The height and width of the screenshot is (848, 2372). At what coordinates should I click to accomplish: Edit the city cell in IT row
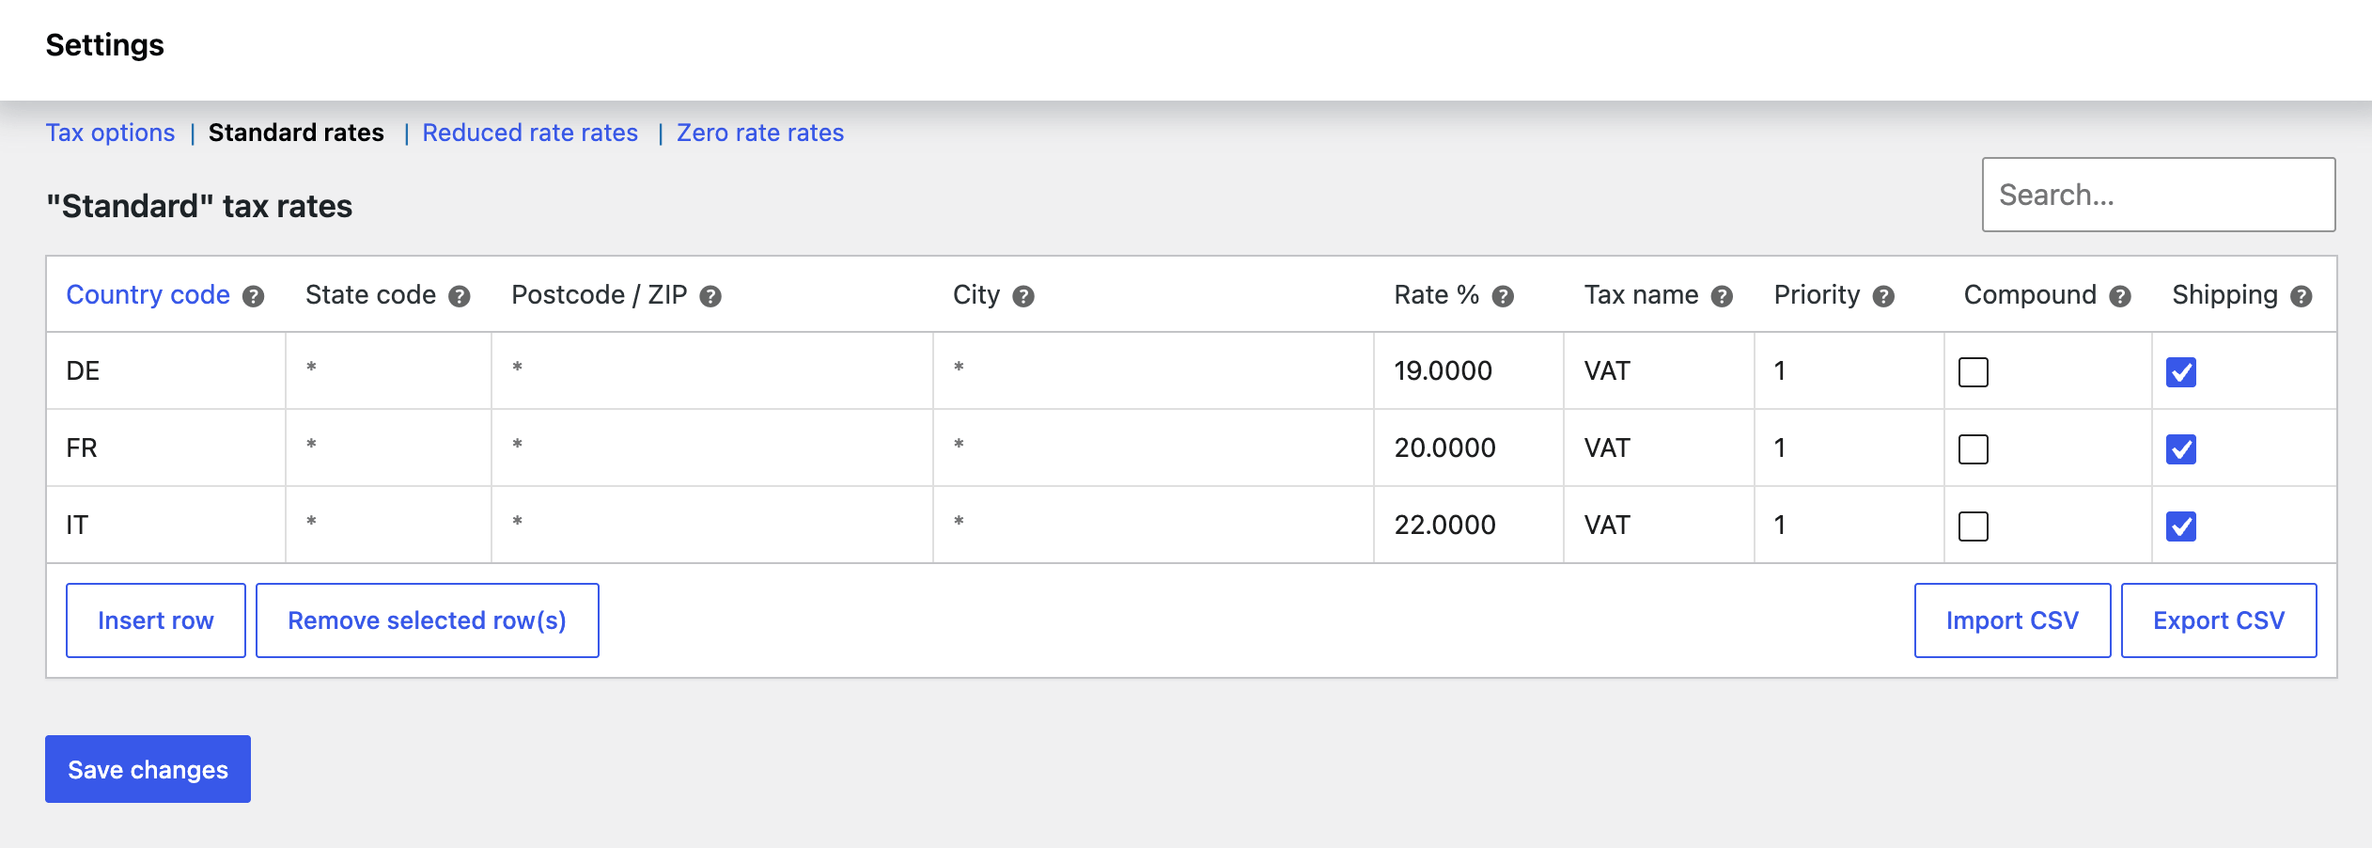1154,525
